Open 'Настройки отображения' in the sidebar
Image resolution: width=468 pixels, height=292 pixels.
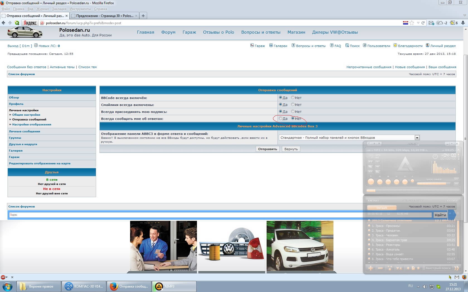(x=31, y=125)
